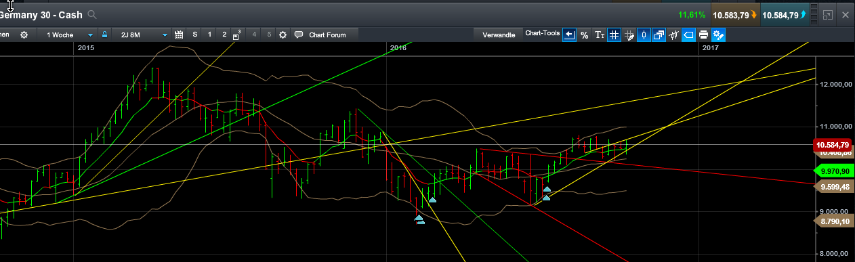Toggle the chart grid display
855x262 pixels.
pos(614,35)
